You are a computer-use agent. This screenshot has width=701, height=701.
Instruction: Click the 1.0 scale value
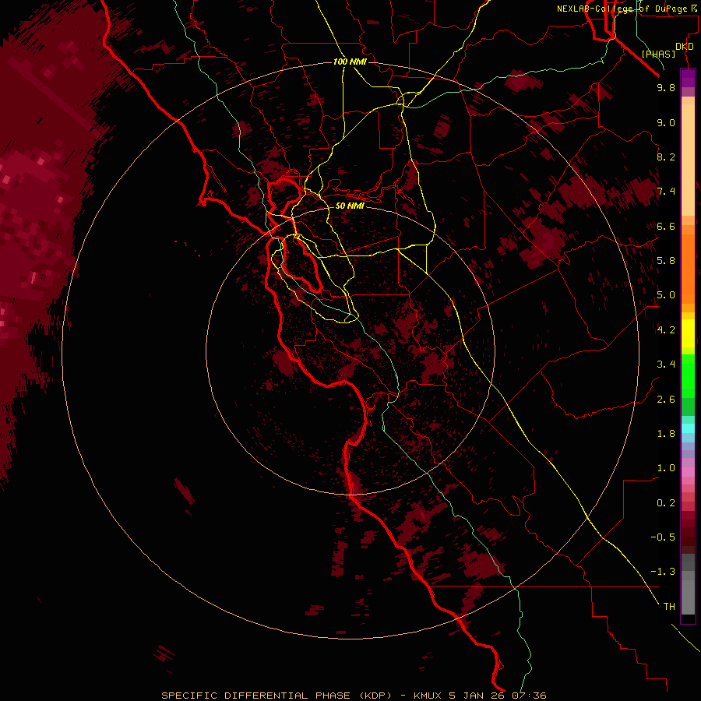pos(666,468)
